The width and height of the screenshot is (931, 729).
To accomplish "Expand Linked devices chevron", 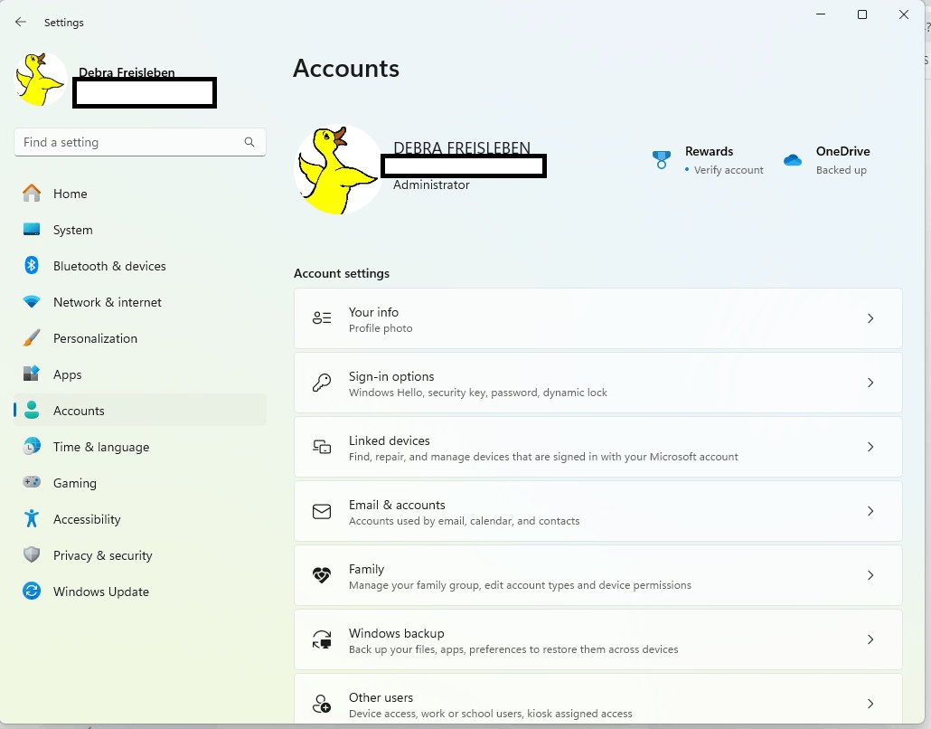I will [x=870, y=447].
